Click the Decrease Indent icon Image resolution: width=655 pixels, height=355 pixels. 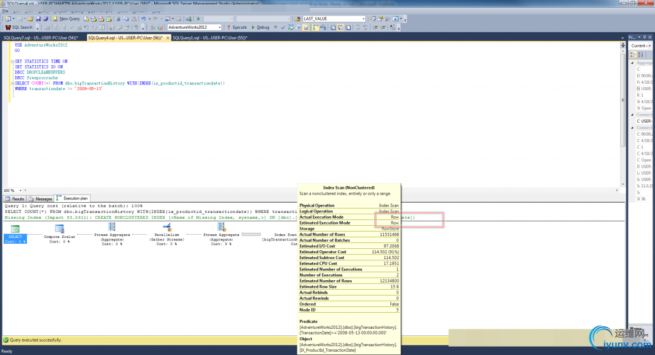(375, 27)
